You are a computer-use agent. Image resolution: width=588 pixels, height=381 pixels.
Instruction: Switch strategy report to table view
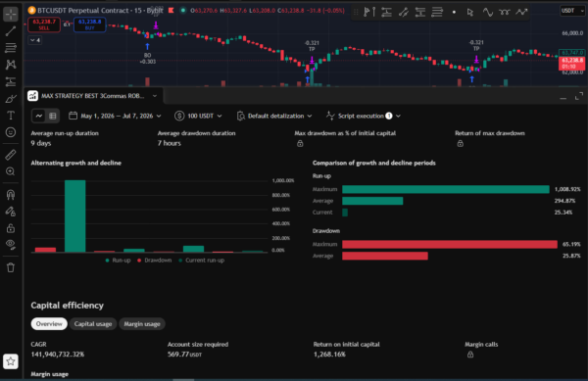[x=53, y=117]
